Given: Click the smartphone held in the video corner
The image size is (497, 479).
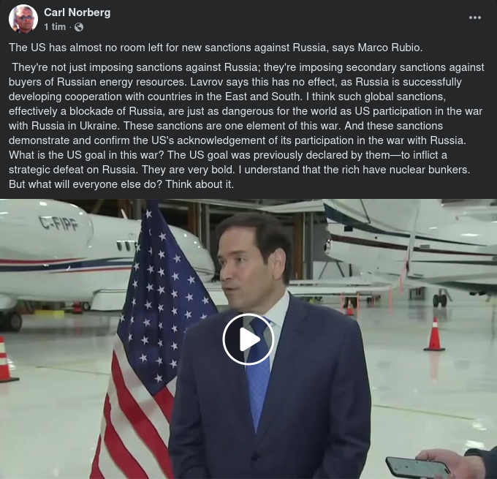Looking at the screenshot, I should (x=418, y=468).
